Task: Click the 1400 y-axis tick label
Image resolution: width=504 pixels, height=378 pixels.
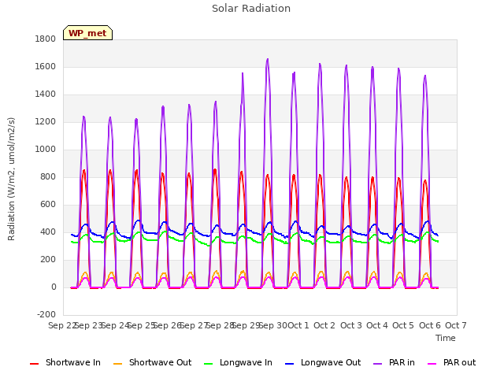Action: 46,94
